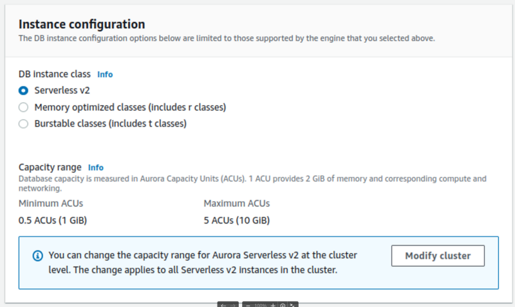Click the forward arrow in bottom toolbar
This screenshot has width=515, height=307.
click(234, 305)
